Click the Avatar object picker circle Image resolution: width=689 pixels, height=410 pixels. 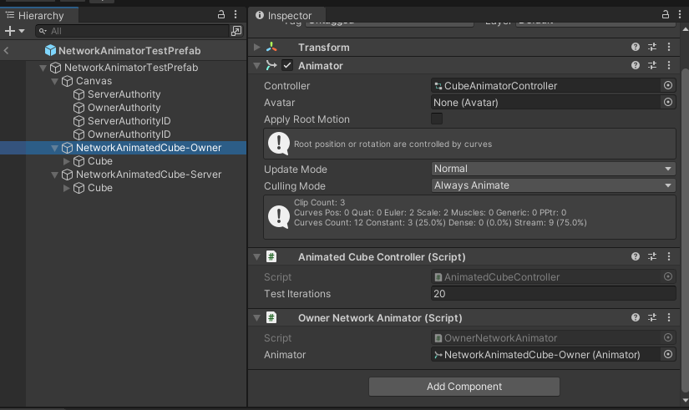coord(667,102)
